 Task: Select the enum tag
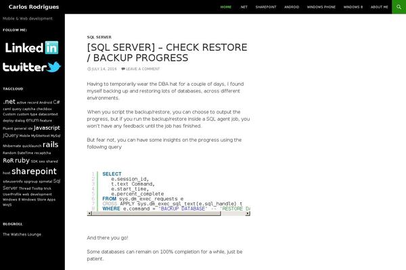[32, 120]
